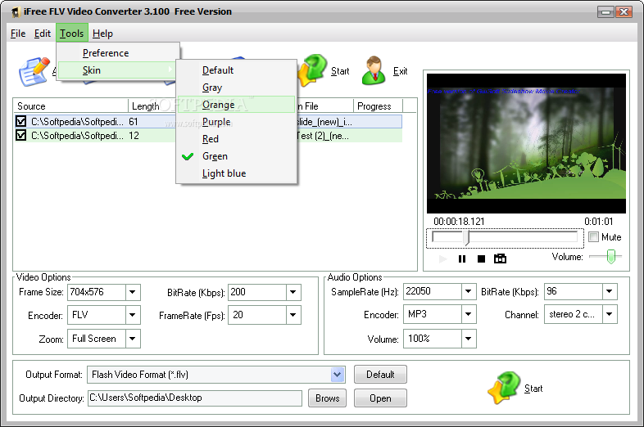Select the checked Green skin
This screenshot has width=644, height=427.
tap(236, 156)
